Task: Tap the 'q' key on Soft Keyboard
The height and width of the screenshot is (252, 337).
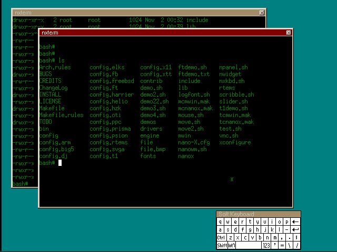Action: (x=220, y=222)
